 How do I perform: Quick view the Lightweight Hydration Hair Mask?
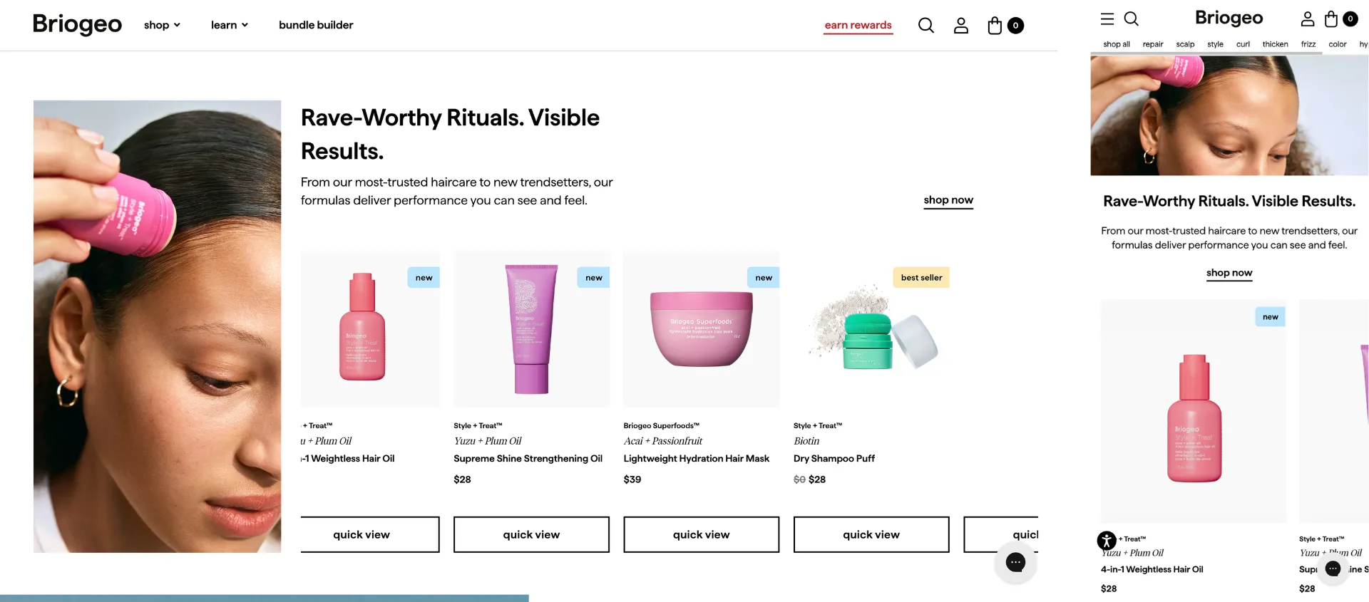[x=701, y=534]
